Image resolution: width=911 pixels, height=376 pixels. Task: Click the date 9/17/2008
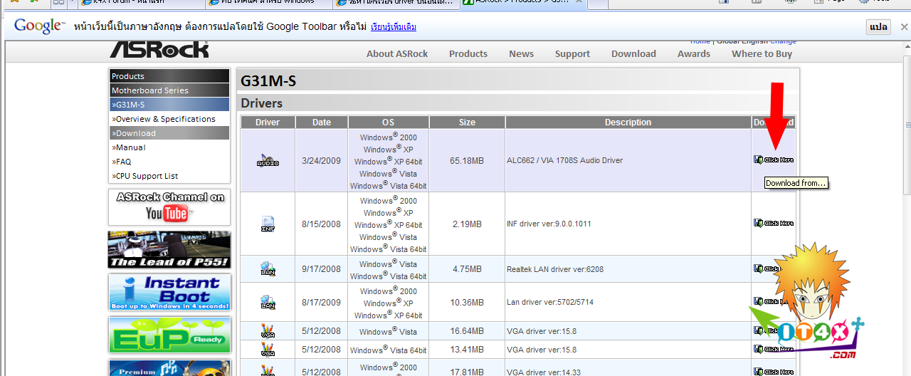click(x=322, y=270)
